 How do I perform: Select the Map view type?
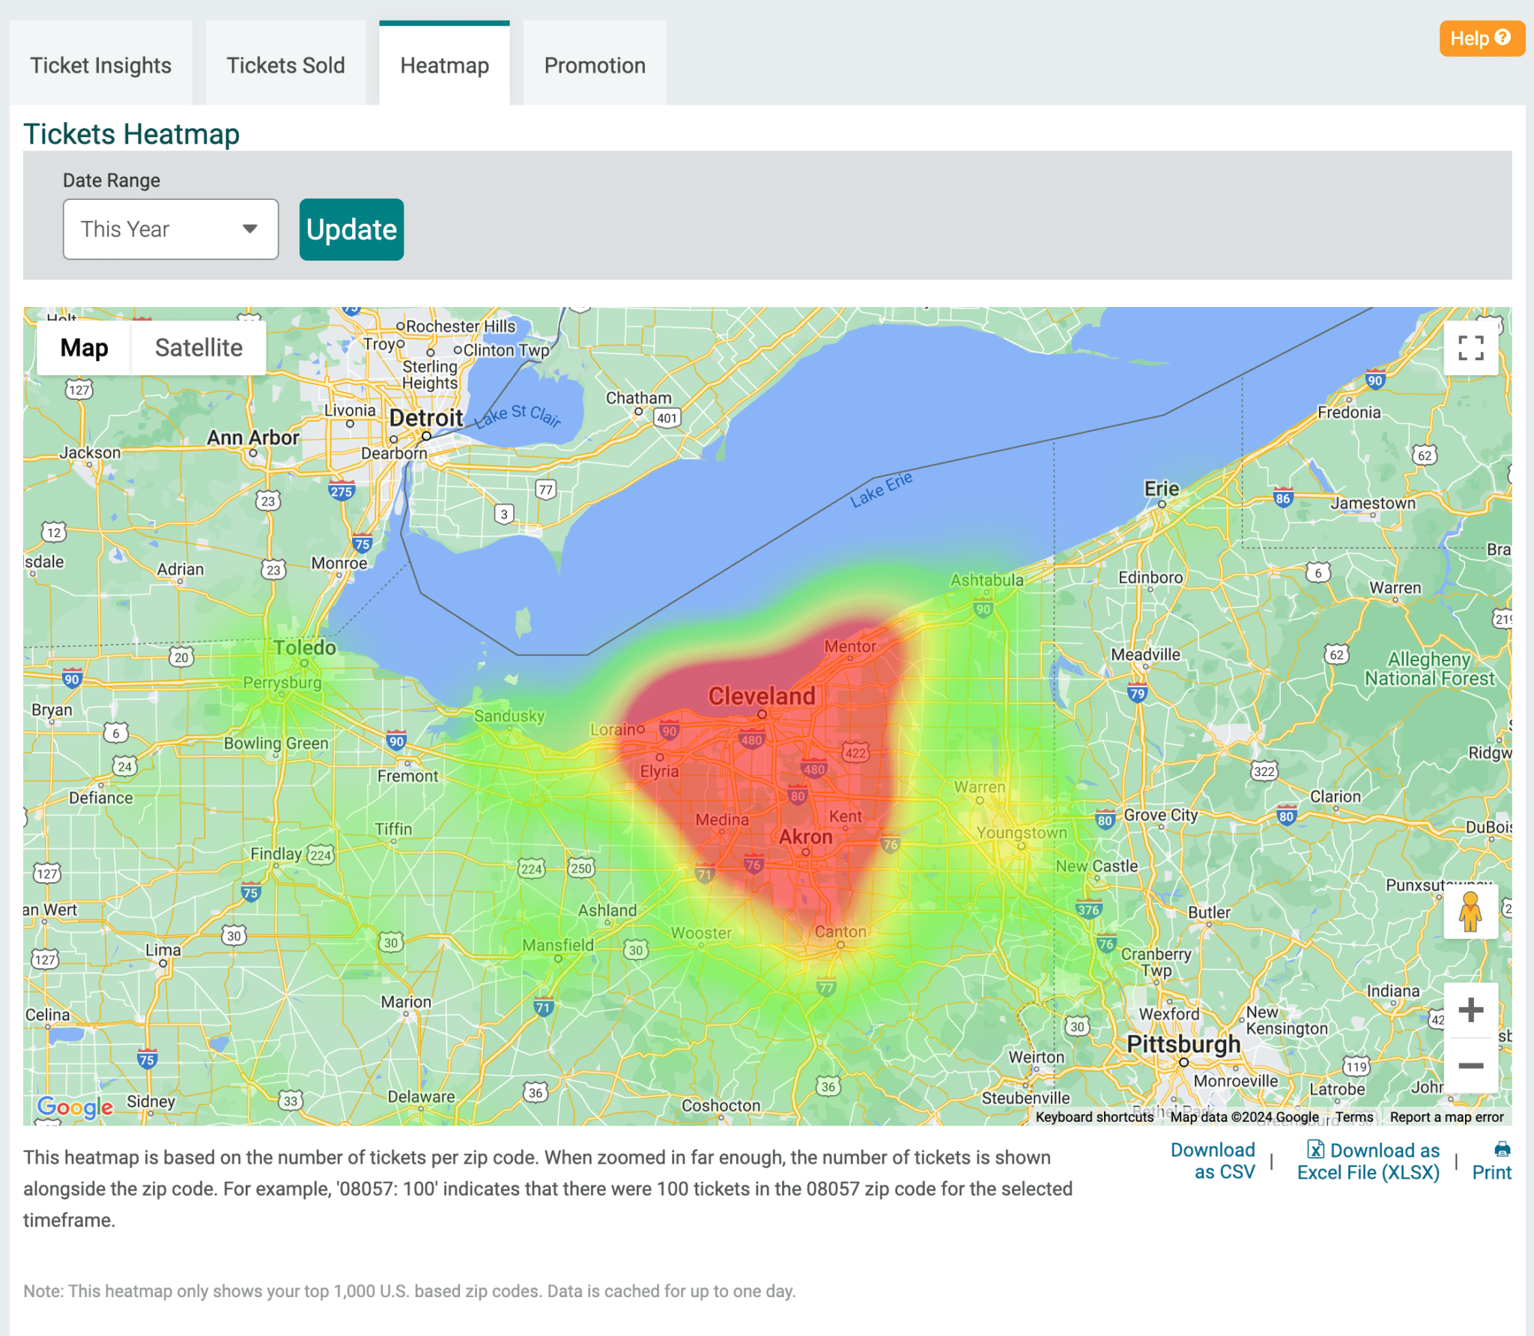84,348
